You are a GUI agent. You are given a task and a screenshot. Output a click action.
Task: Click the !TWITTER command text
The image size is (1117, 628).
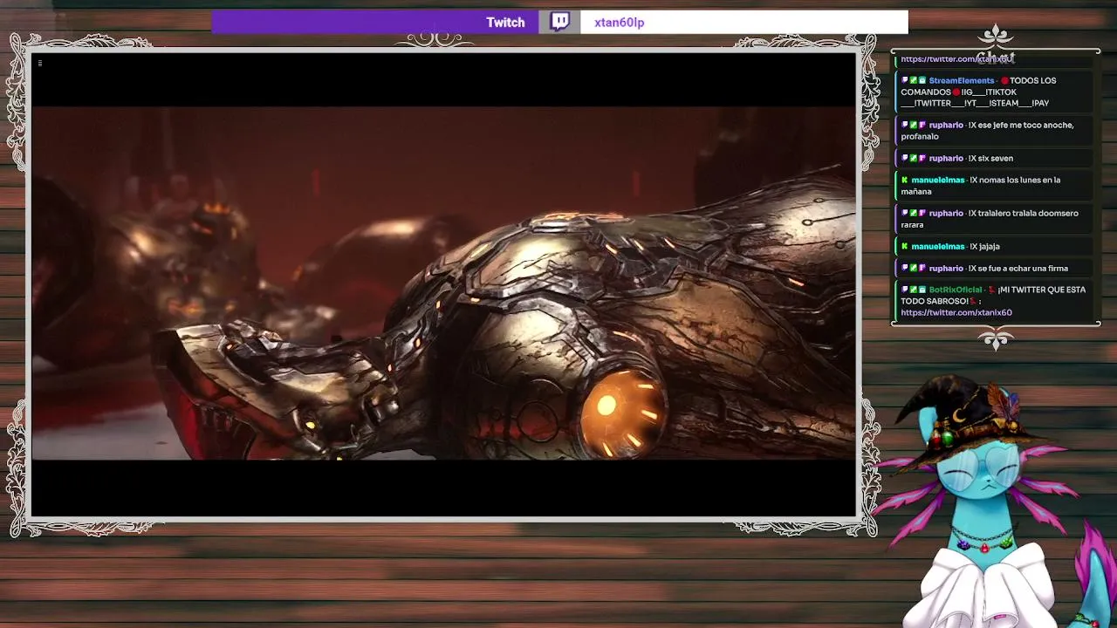click(935, 103)
